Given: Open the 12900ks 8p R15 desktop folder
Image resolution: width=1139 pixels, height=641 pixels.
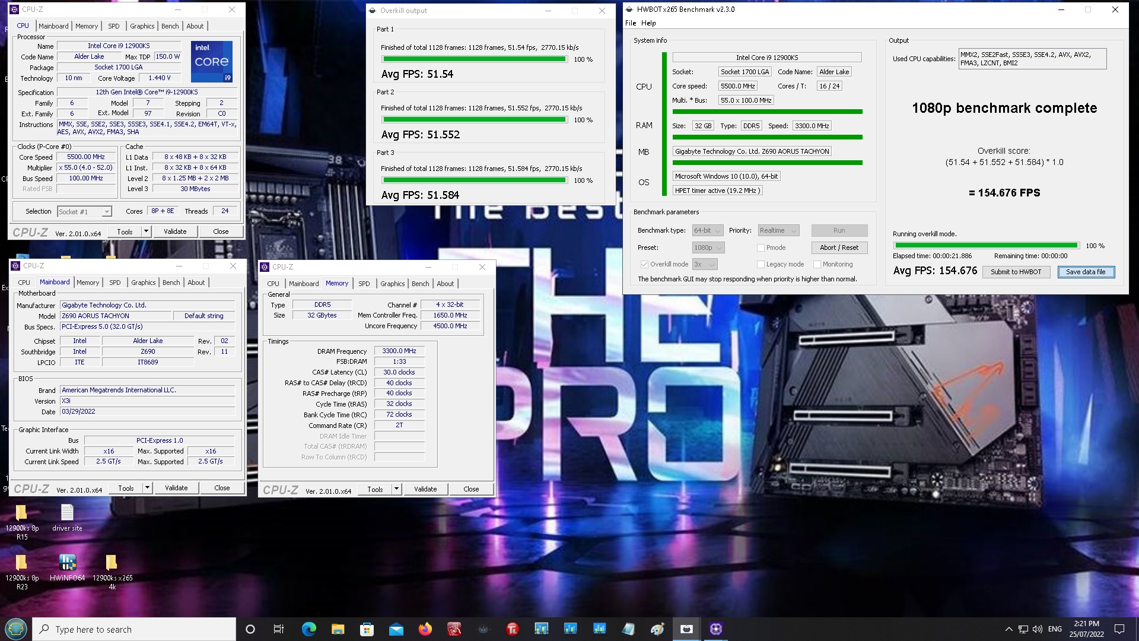Looking at the screenshot, I should [21, 521].
